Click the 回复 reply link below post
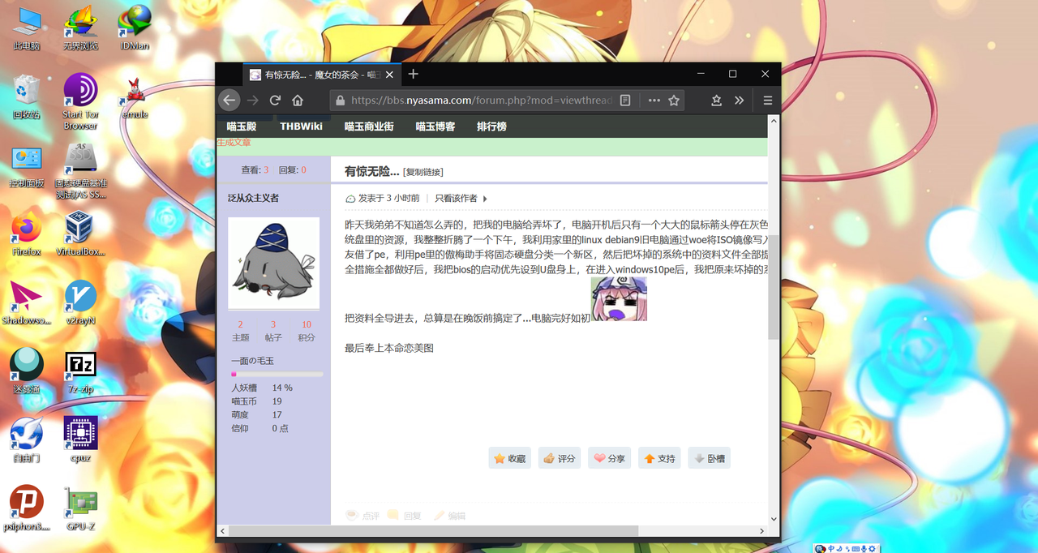Screen dimensions: 1038x553 (405, 516)
